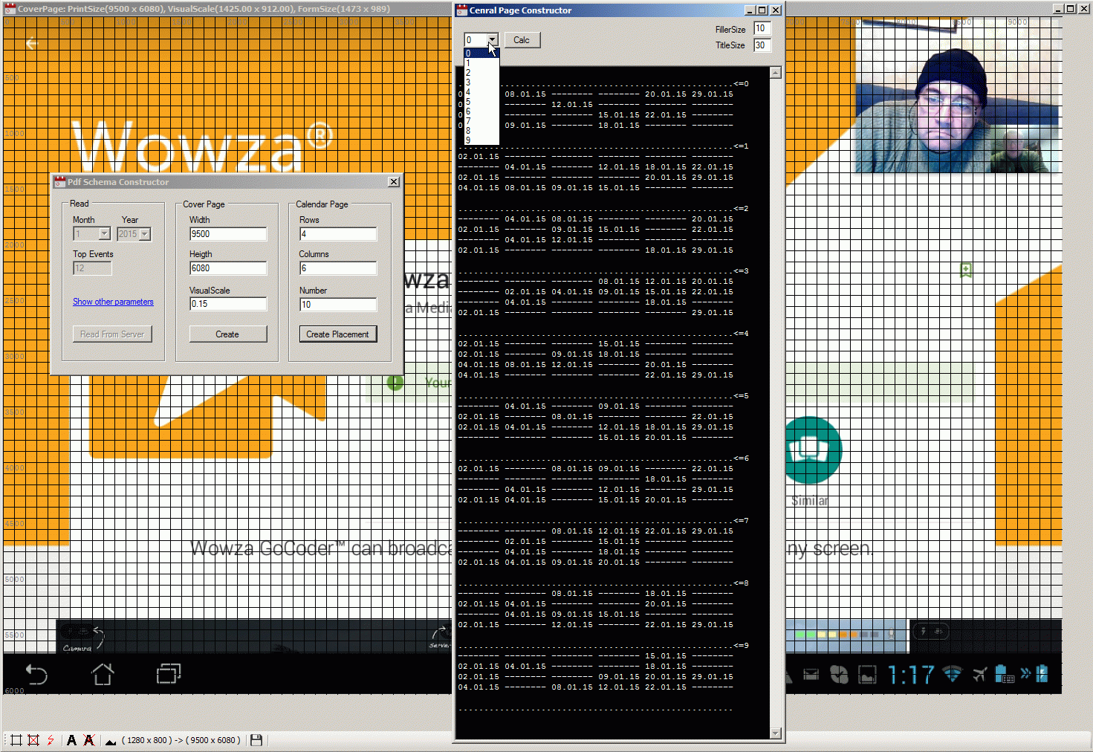Click the crossed-out letter A icon
Image resolution: width=1093 pixels, height=752 pixels.
(x=89, y=740)
